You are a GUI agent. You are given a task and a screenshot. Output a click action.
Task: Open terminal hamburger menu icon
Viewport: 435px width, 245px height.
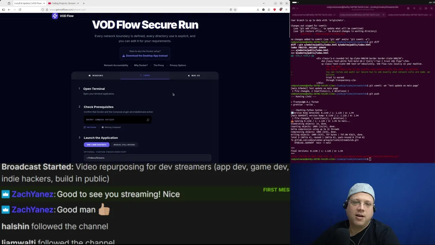click(x=414, y=8)
